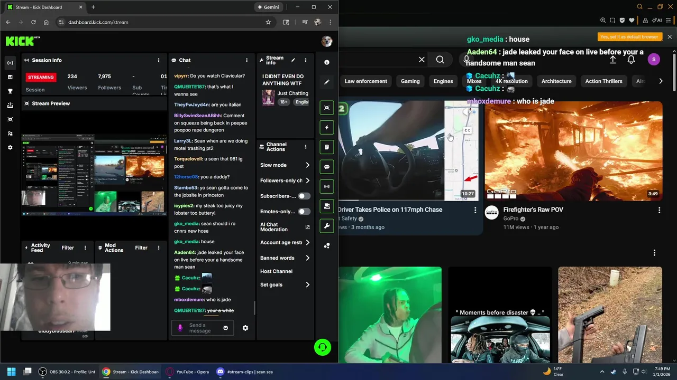Open the purple S account avatar on YouTube
Image resolution: width=677 pixels, height=380 pixels.
[654, 59]
